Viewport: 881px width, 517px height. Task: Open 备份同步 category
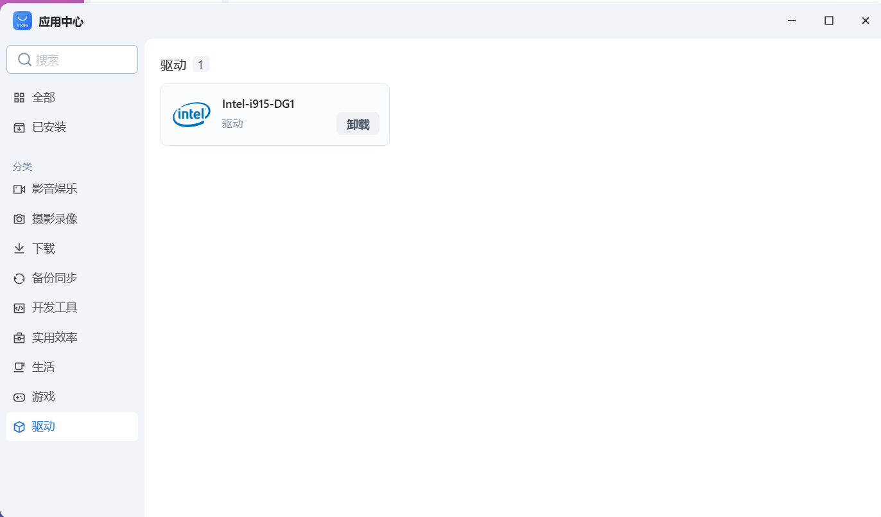(72, 278)
